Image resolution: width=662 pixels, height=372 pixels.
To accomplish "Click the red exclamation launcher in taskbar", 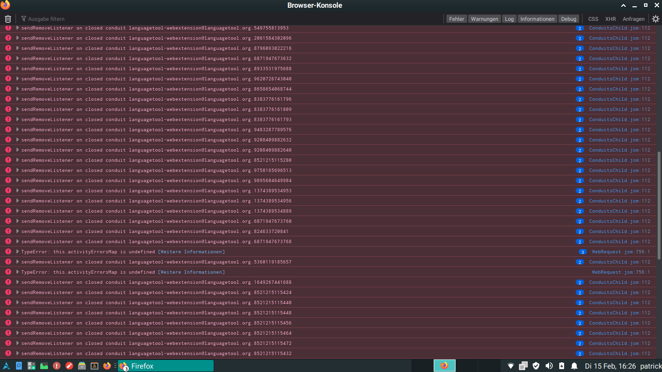I will tap(57, 366).
